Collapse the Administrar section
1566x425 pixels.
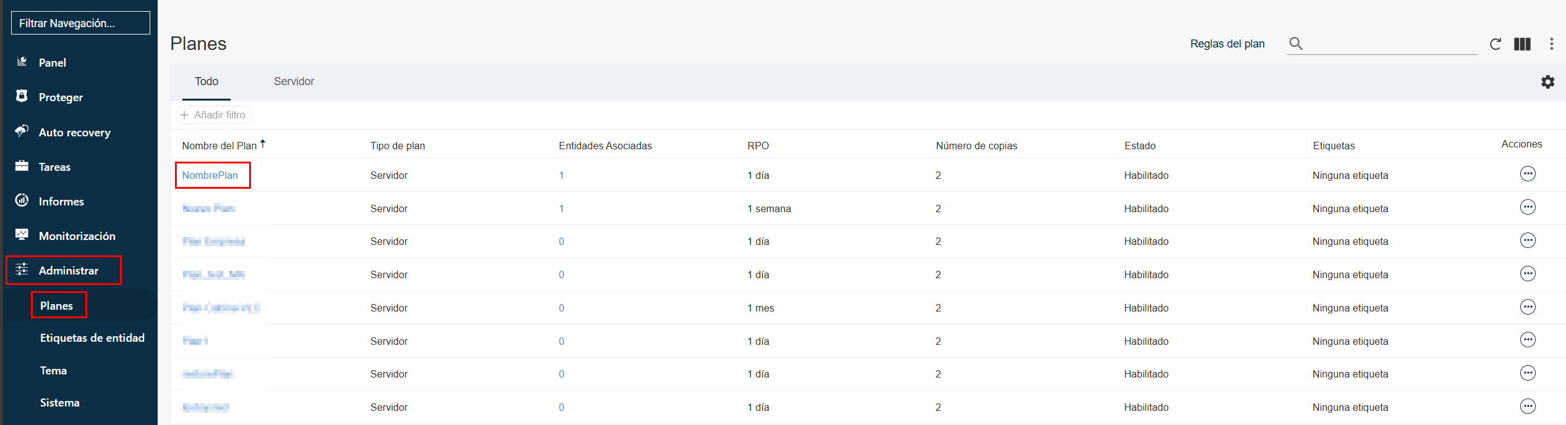click(x=68, y=271)
